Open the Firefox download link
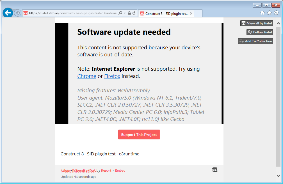This screenshot has width=283, height=184. (x=112, y=76)
